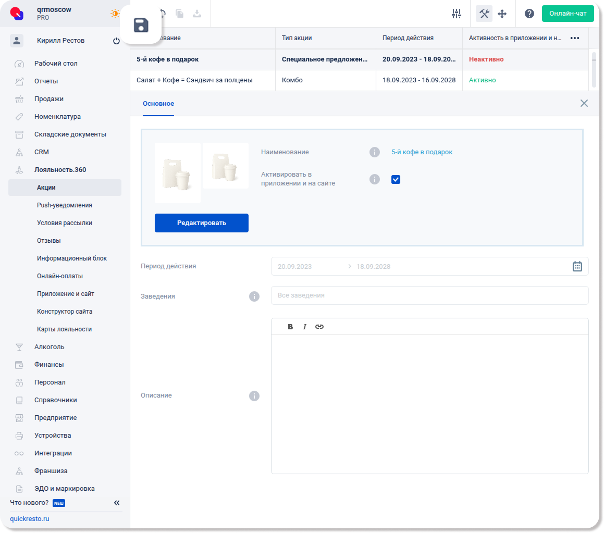Apply bold formatting in description editor
Viewport: 604px width, 533px height.
(x=291, y=327)
